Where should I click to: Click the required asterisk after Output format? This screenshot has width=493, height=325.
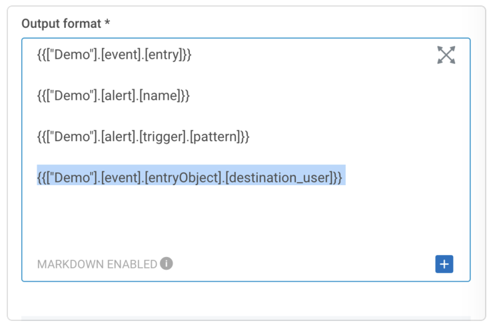107,24
